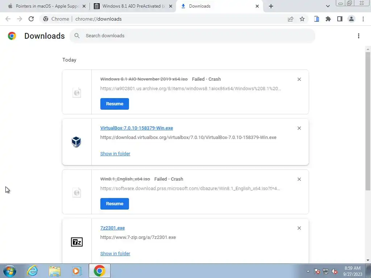
Task: Share this page icon in address bar
Action: (291, 19)
